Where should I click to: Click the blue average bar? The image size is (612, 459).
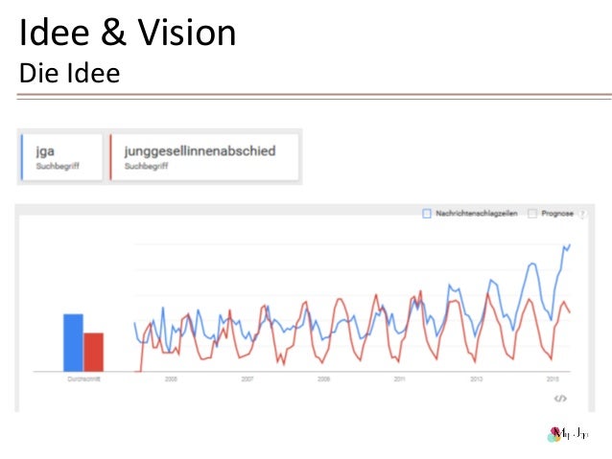point(73,343)
